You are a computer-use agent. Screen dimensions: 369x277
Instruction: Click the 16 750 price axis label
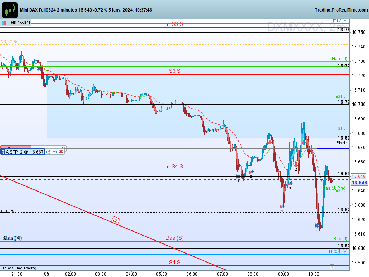point(359,32)
